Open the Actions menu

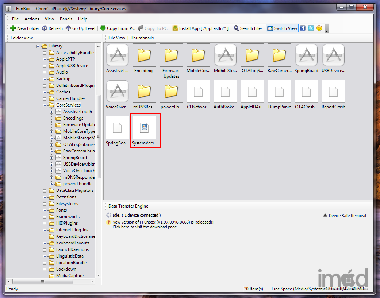pyautogui.click(x=32, y=19)
